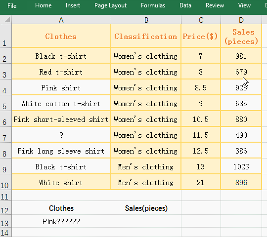Switch to the Formulas tab
Image resolution: width=267 pixels, height=237 pixels.
(153, 5)
